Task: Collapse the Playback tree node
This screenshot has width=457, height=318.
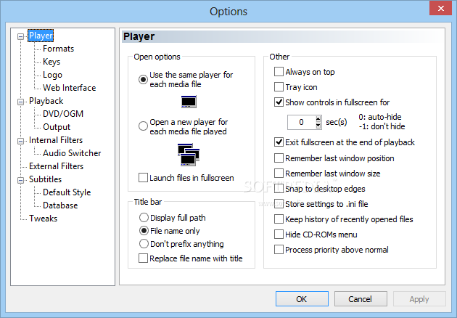Action: [20, 102]
